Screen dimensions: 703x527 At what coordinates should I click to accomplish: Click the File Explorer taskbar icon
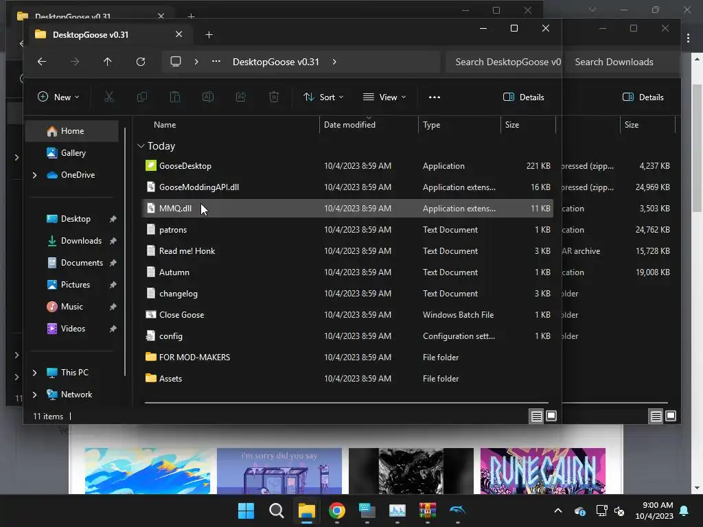tap(307, 511)
